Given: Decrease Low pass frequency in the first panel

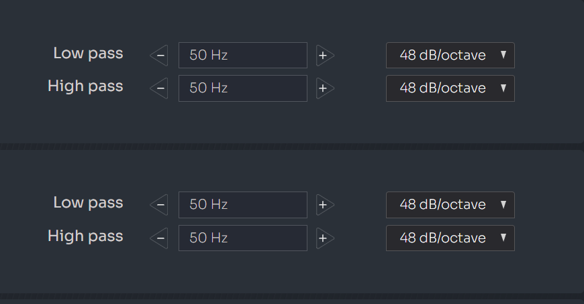Looking at the screenshot, I should [x=160, y=56].
